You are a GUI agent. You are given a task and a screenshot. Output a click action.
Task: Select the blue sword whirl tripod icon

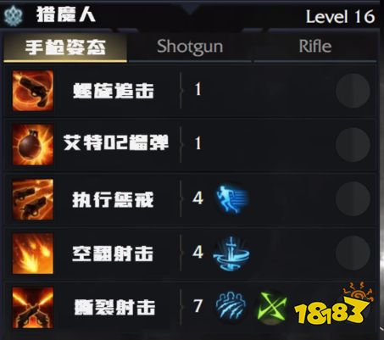[x=231, y=254]
